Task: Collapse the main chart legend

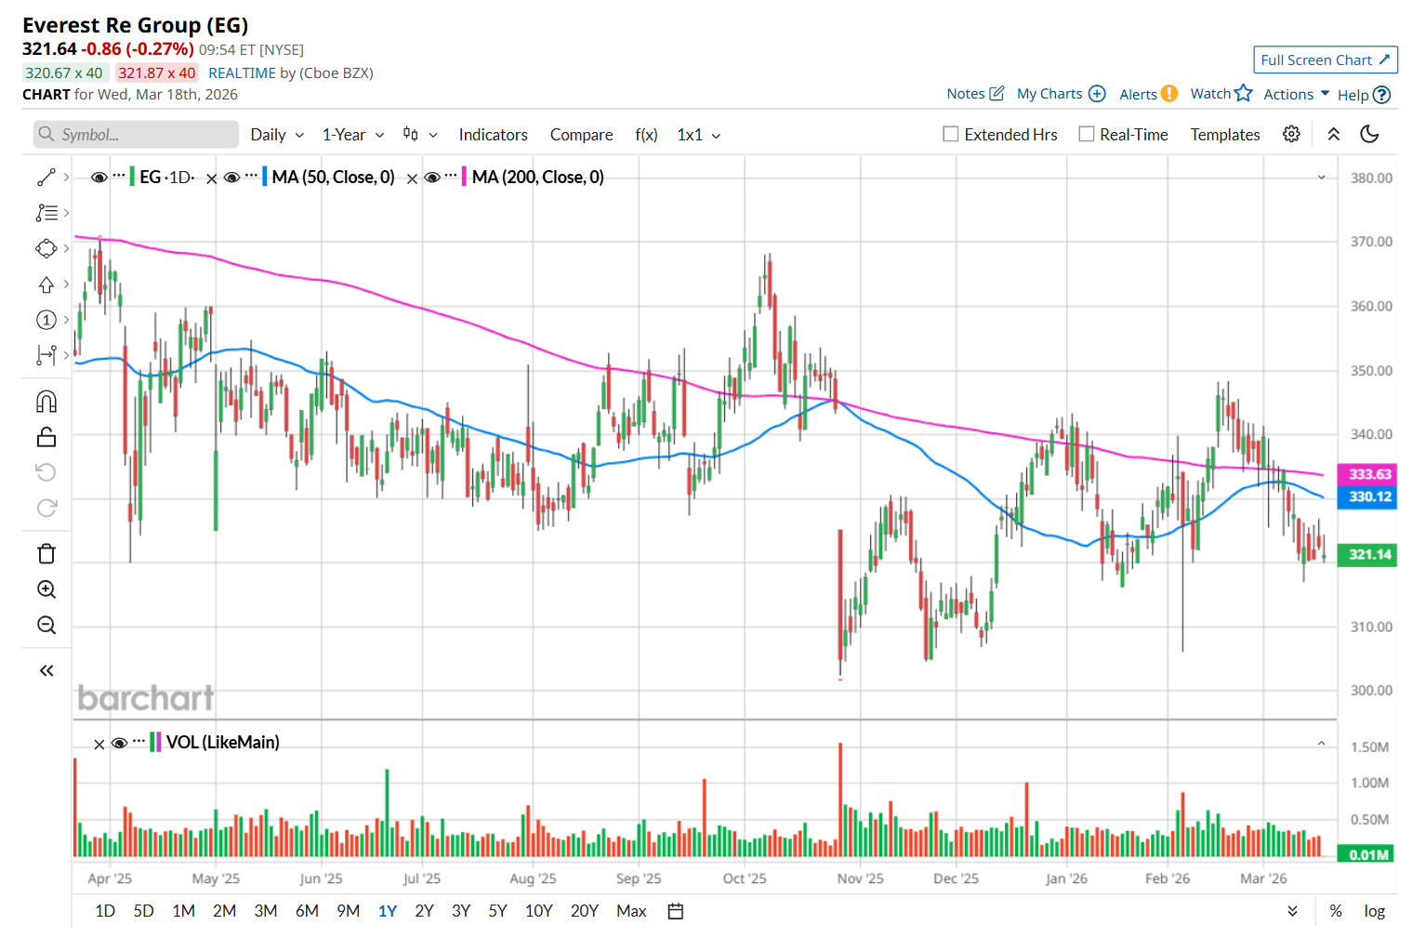Action: click(x=1321, y=177)
